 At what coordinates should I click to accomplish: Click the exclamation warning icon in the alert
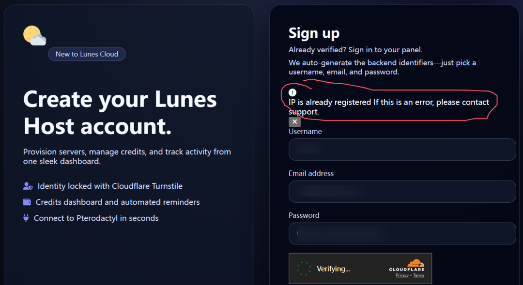[x=292, y=92]
